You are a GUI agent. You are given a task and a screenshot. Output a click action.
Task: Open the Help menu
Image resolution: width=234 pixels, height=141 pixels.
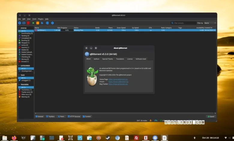click(x=47, y=19)
